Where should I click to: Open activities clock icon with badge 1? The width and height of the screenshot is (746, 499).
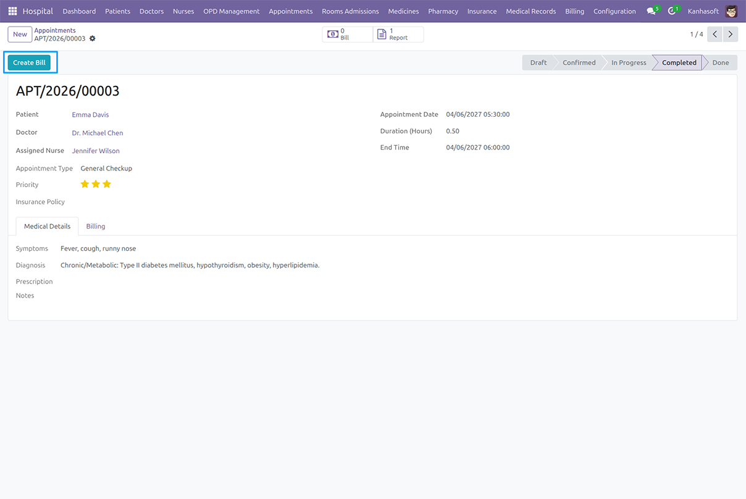pos(673,11)
